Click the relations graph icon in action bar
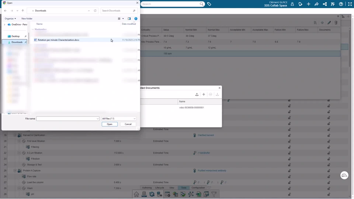The height and width of the screenshot is (199, 354). 191,194
